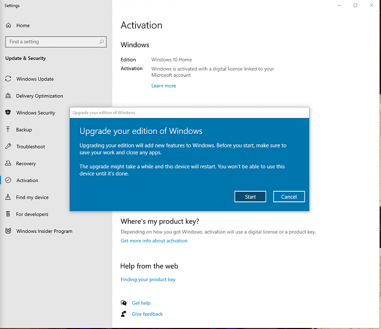This screenshot has height=329, width=381.
Task: Minimize the Settings window
Action: coord(339,6)
